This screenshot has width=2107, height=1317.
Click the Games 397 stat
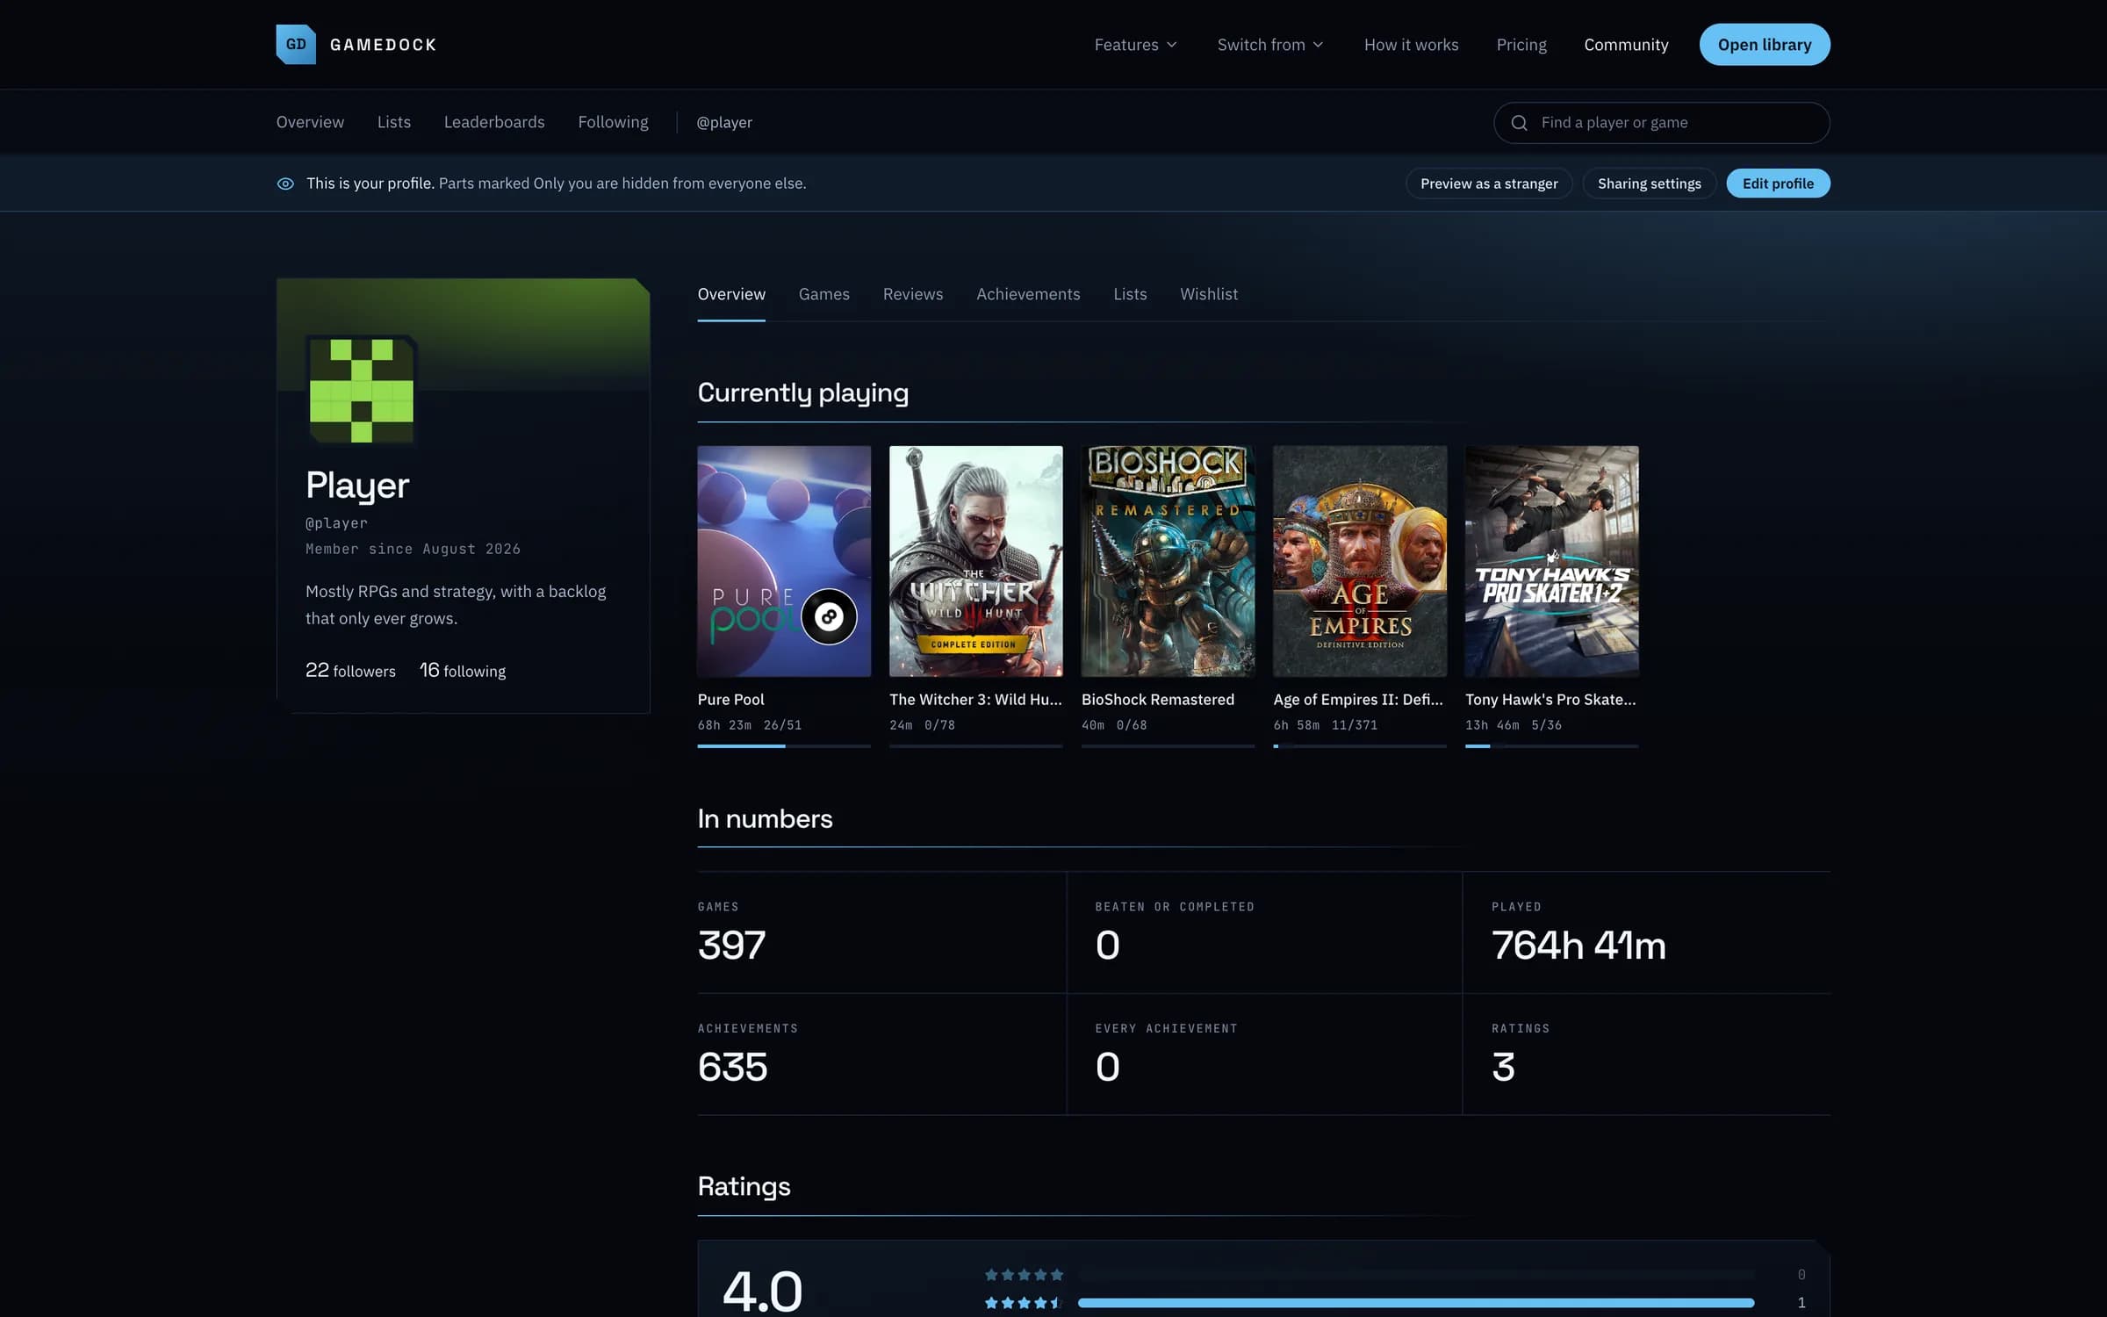click(x=881, y=932)
